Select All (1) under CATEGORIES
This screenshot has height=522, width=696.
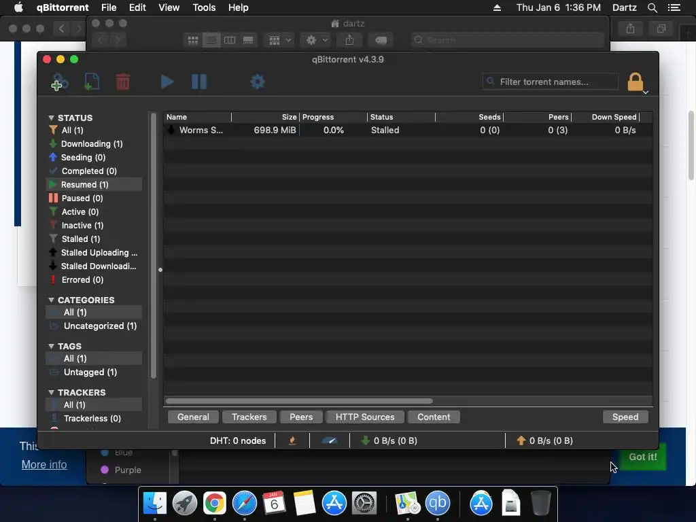pyautogui.click(x=94, y=312)
